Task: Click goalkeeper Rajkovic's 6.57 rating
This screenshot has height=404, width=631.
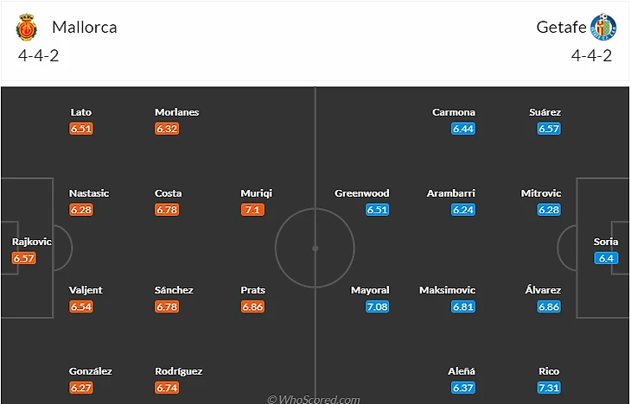Action: point(24,258)
